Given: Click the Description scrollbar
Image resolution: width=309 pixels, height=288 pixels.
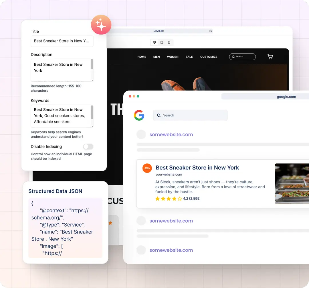Looking at the screenshot, I should click(92, 64).
